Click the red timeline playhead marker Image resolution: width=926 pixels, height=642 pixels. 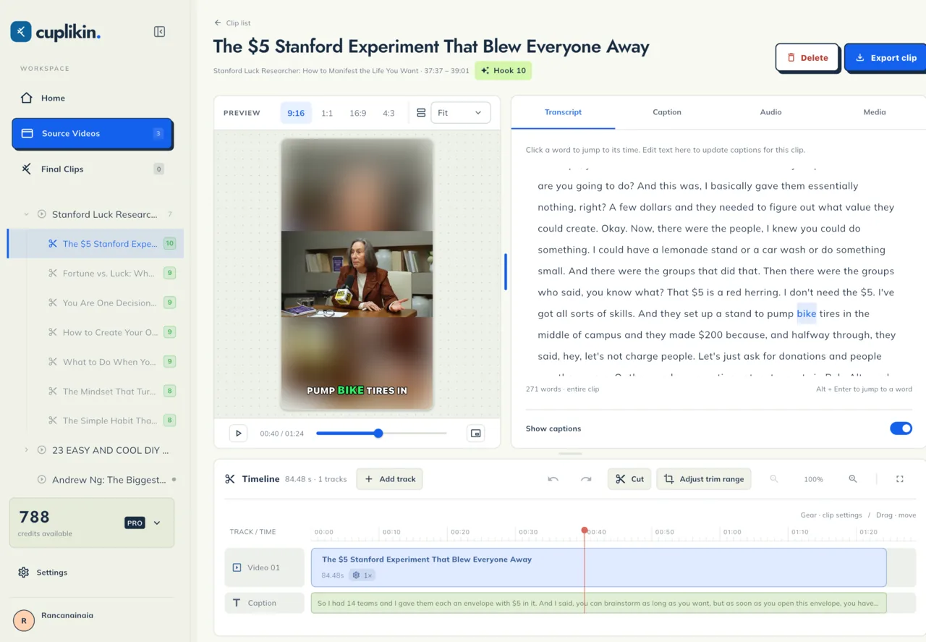click(x=585, y=531)
